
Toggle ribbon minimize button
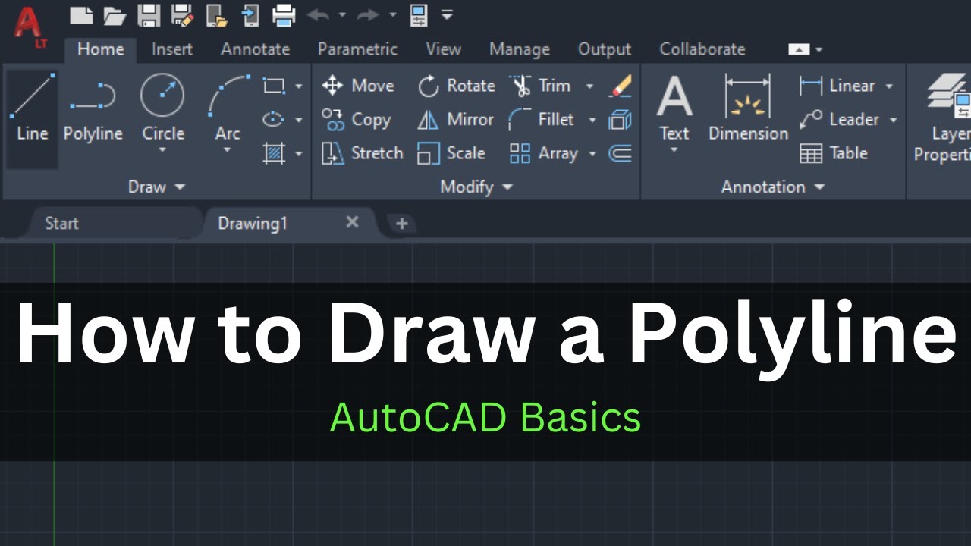coord(800,49)
